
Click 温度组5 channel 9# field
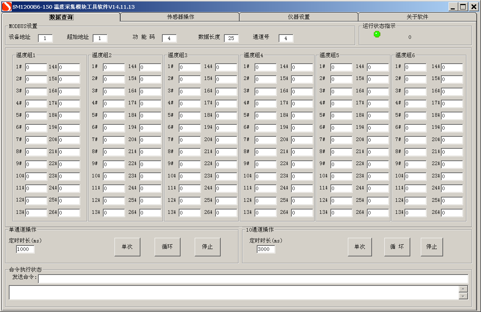(x=341, y=164)
